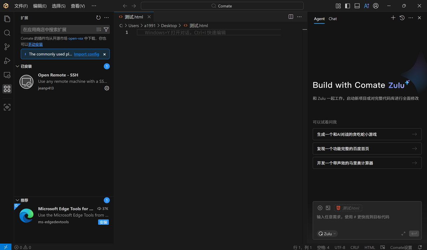Refresh the extensions list

98,18
